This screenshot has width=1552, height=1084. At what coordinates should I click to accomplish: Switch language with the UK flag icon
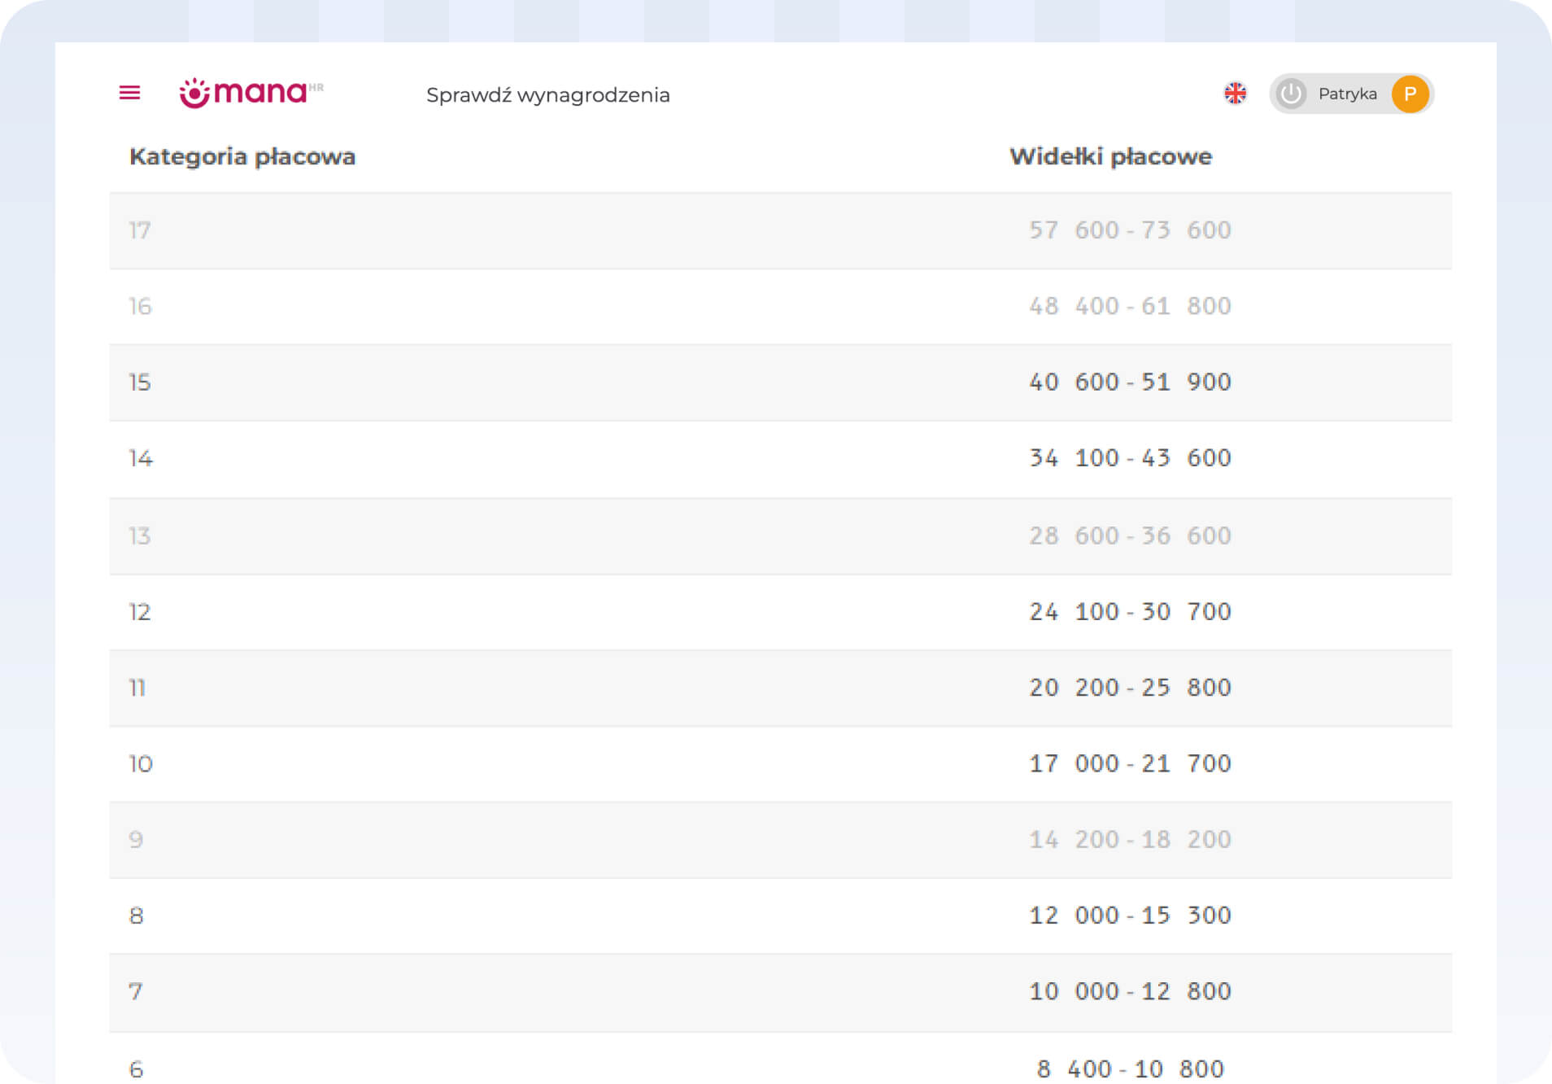point(1235,94)
